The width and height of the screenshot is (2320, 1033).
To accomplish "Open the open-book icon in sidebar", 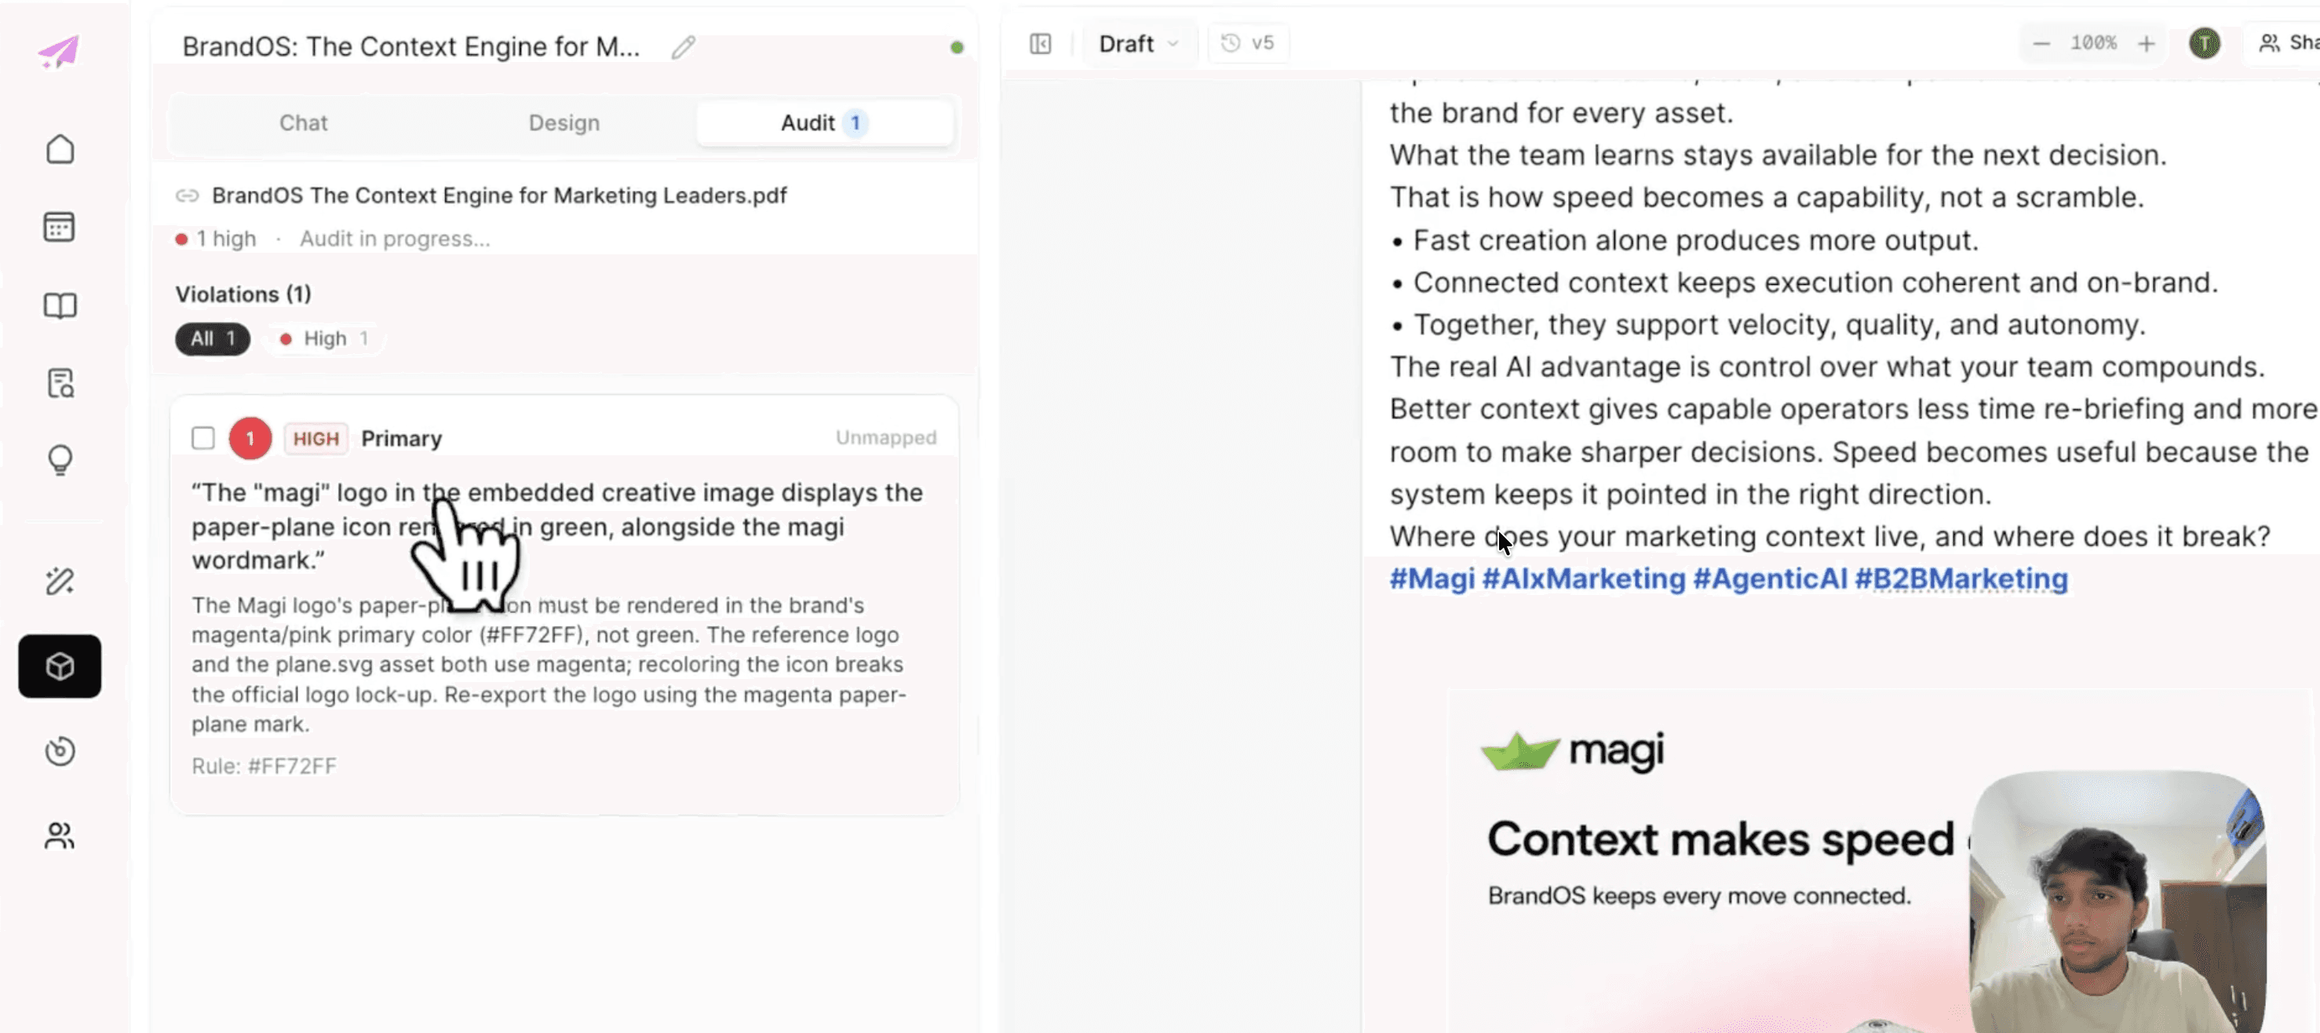I will (x=60, y=305).
